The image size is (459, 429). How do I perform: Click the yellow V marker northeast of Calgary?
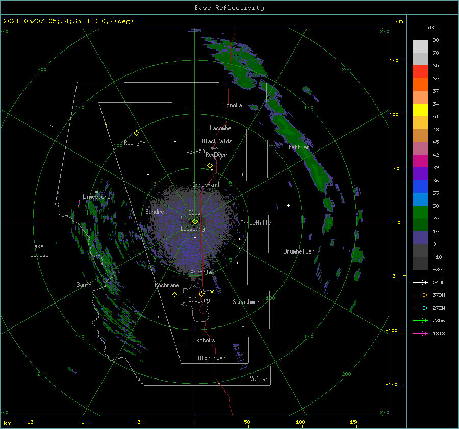pyautogui.click(x=212, y=292)
